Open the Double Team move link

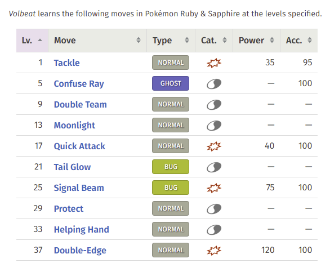pos(81,104)
